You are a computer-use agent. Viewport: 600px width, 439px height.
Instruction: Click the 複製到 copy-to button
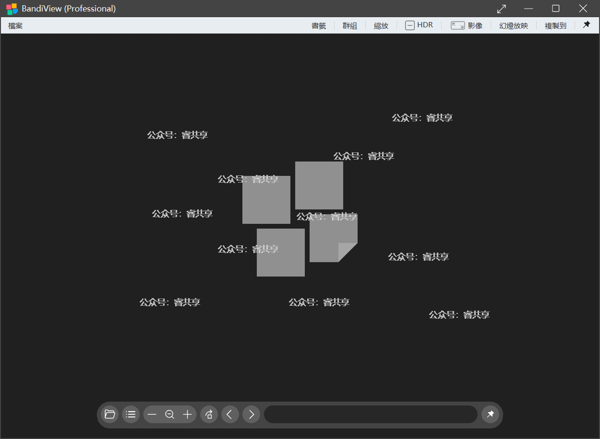555,26
